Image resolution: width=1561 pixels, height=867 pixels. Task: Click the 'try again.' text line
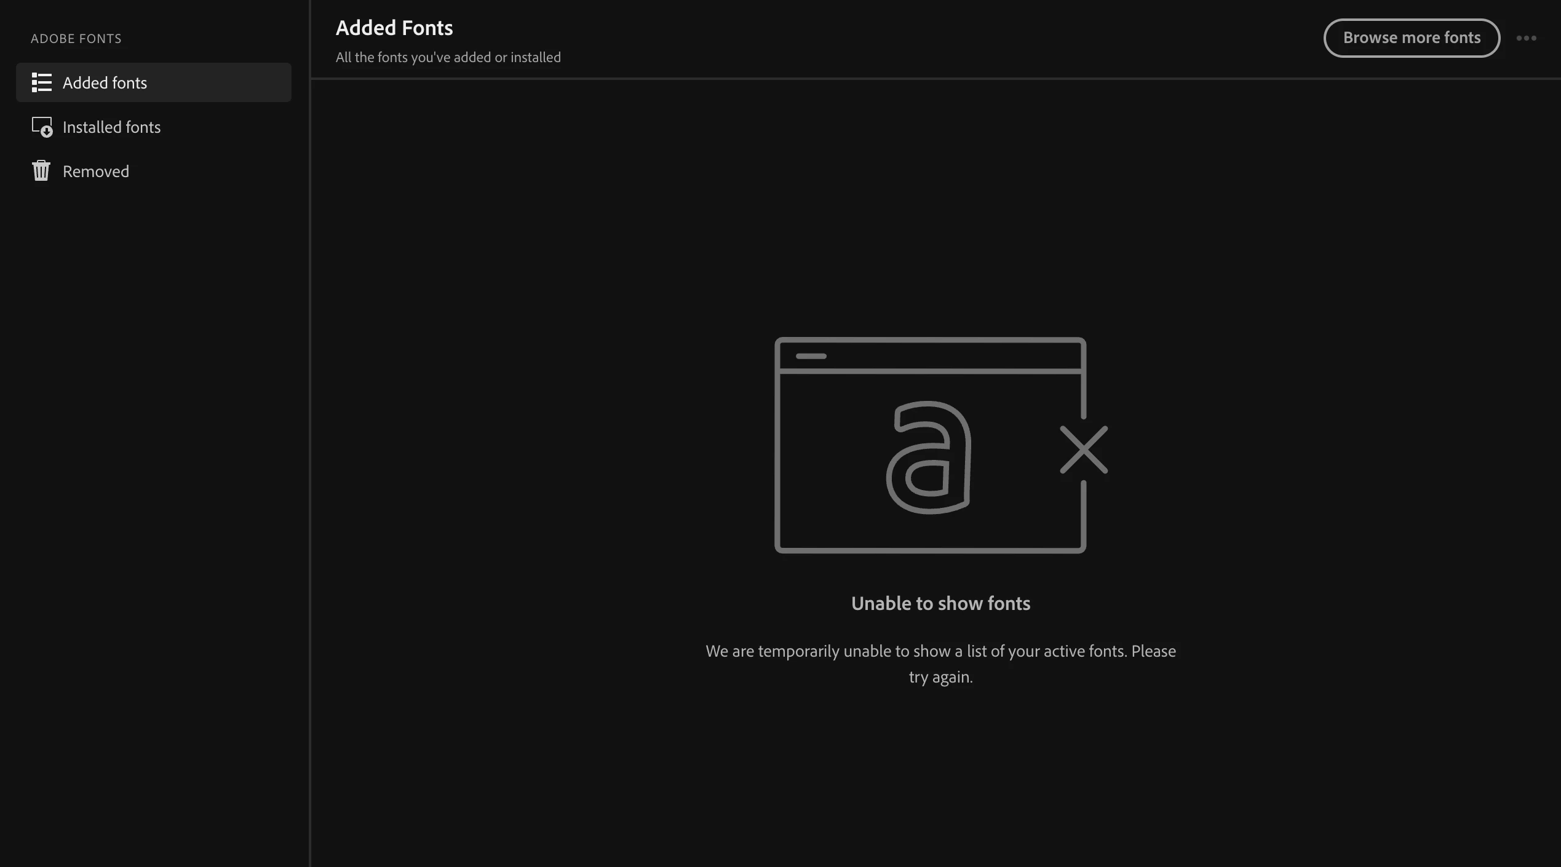click(x=940, y=677)
